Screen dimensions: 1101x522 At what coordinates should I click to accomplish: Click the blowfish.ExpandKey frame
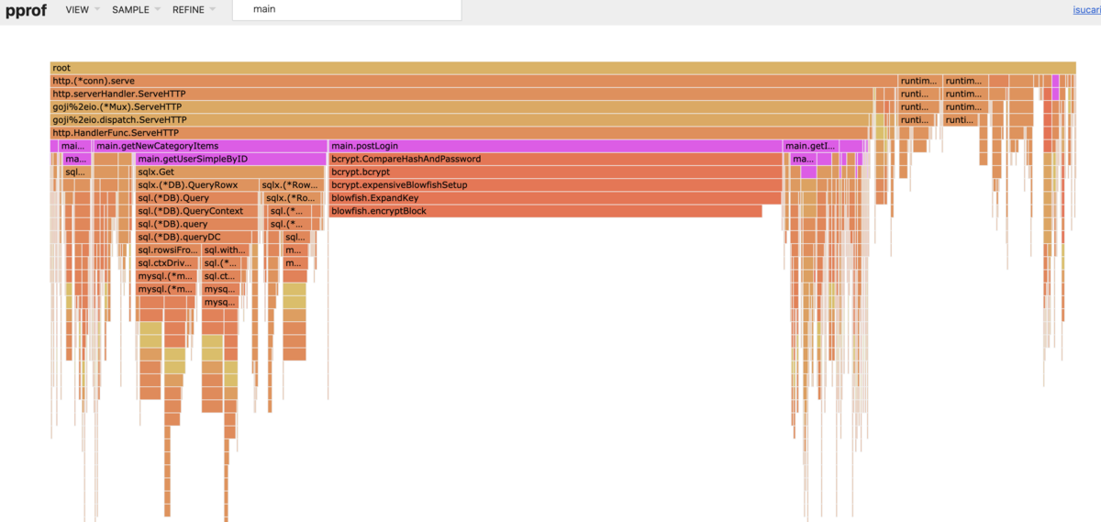click(x=555, y=198)
